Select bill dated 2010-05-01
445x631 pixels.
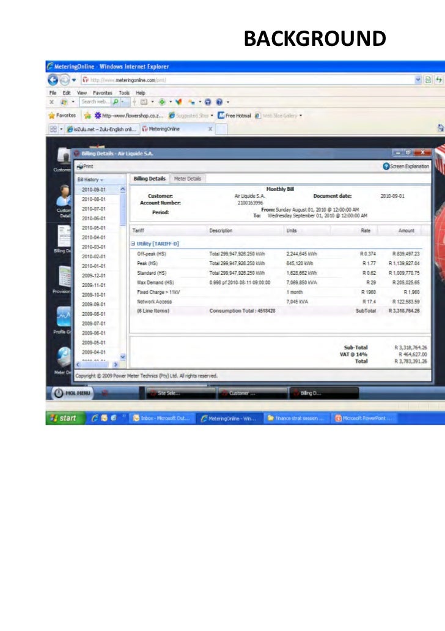(94, 228)
